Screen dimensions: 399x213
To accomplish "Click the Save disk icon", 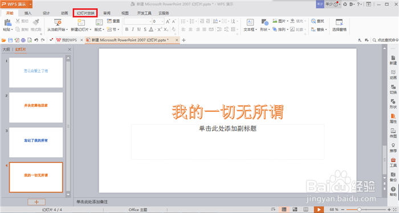I will click(x=10, y=40).
